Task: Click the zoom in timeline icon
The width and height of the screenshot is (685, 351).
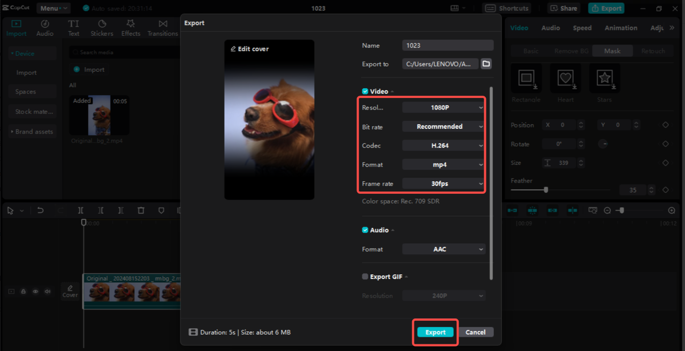Action: [672, 210]
